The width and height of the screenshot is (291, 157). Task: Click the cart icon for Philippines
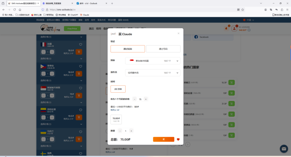79,74
